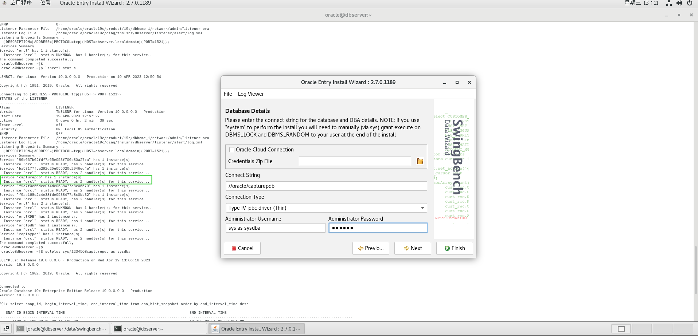Select the first workspace in workspace switcher
Image resolution: width=698 pixels, height=336 pixels.
pos(621,329)
